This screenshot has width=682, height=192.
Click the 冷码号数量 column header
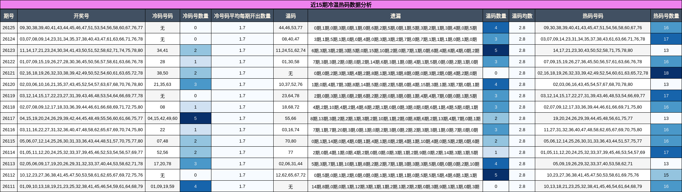[196, 16]
